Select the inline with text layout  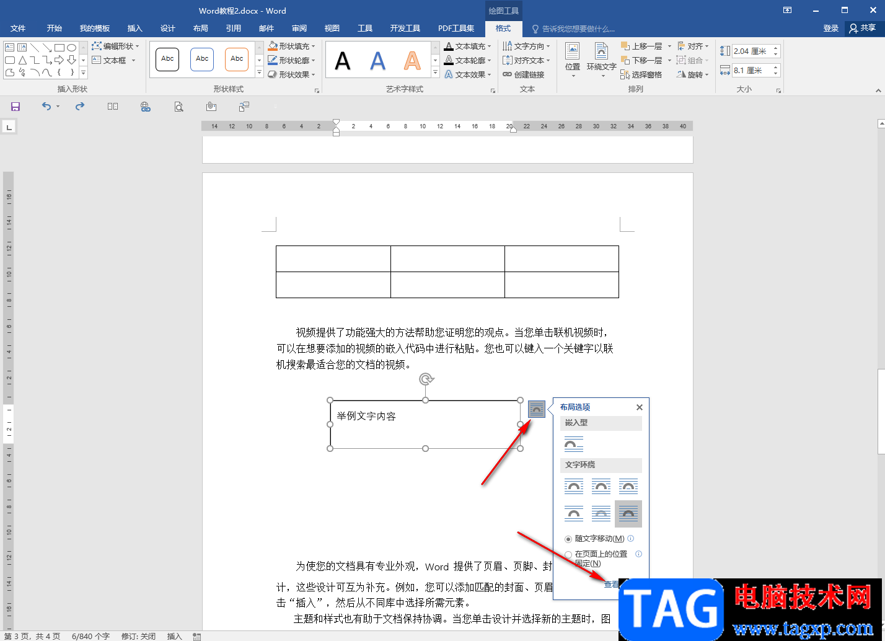pyautogui.click(x=574, y=444)
